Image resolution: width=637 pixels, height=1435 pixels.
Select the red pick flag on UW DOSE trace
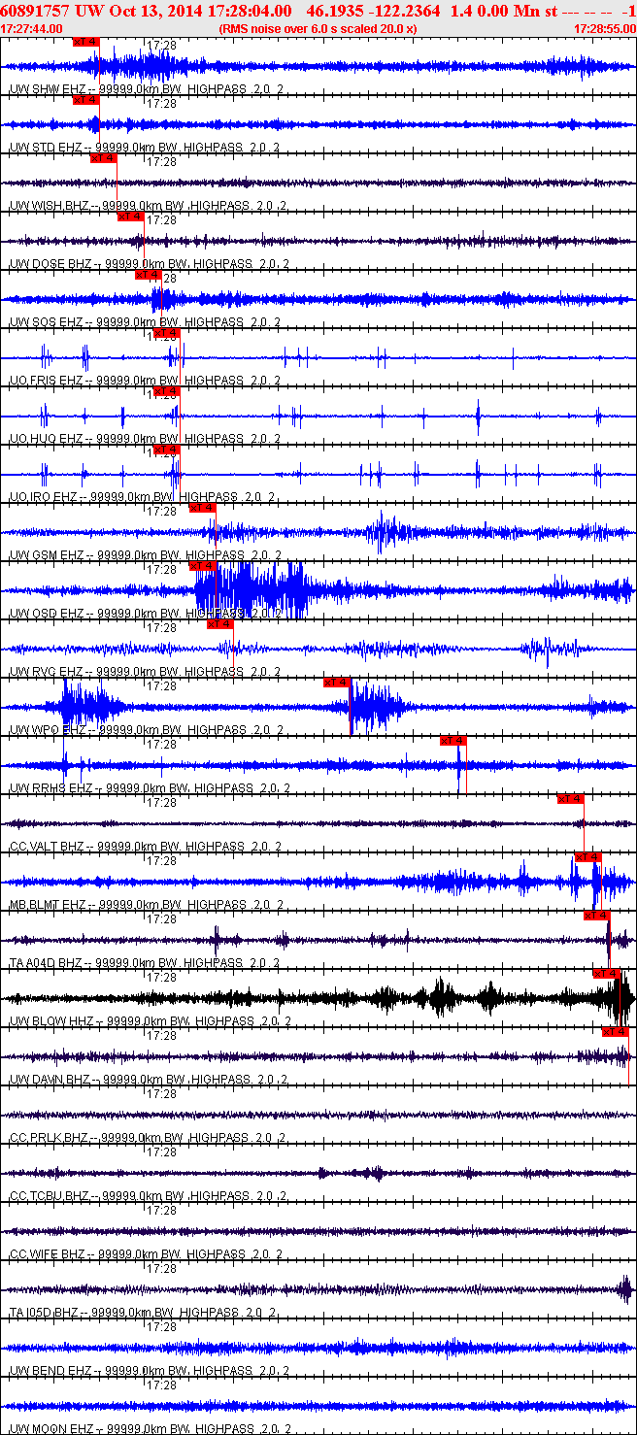(130, 217)
